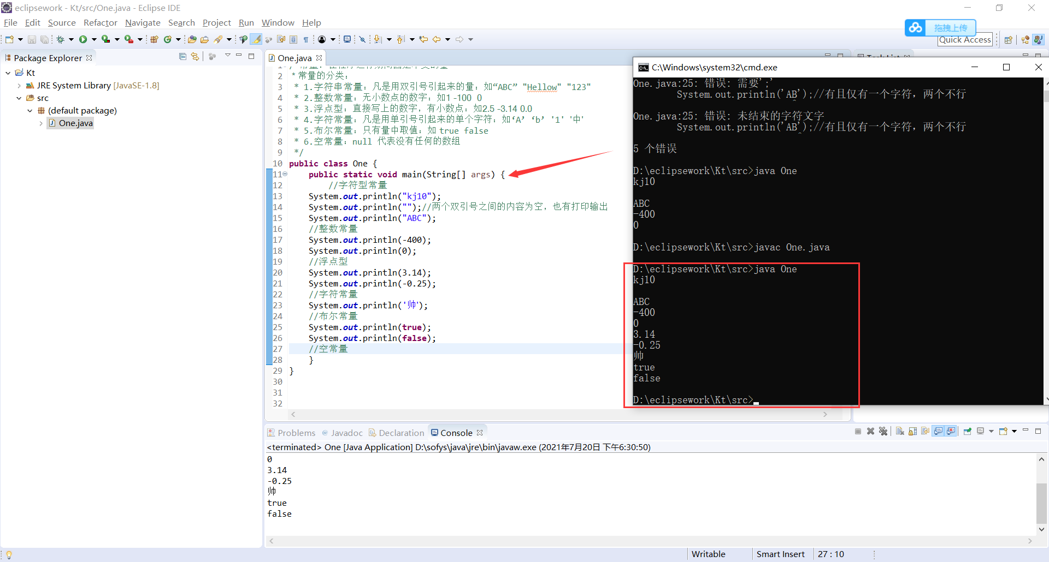Click the cloud drag-upload button
Viewport: 1049px width, 562px height.
point(940,28)
